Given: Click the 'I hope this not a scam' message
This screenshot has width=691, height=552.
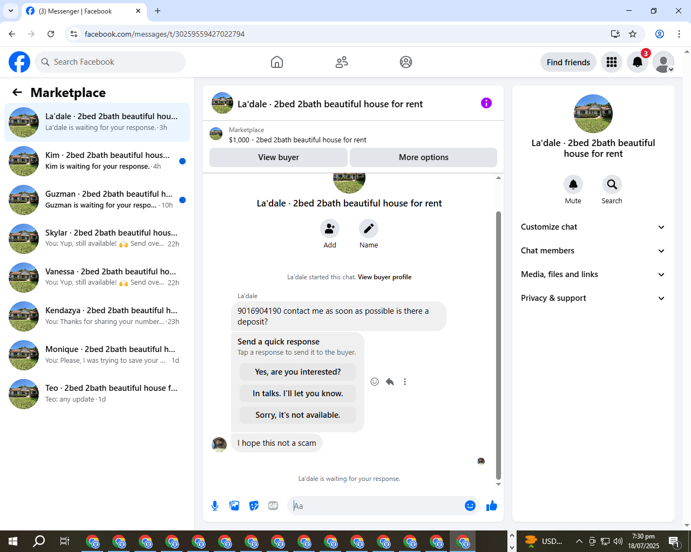Looking at the screenshot, I should point(277,443).
